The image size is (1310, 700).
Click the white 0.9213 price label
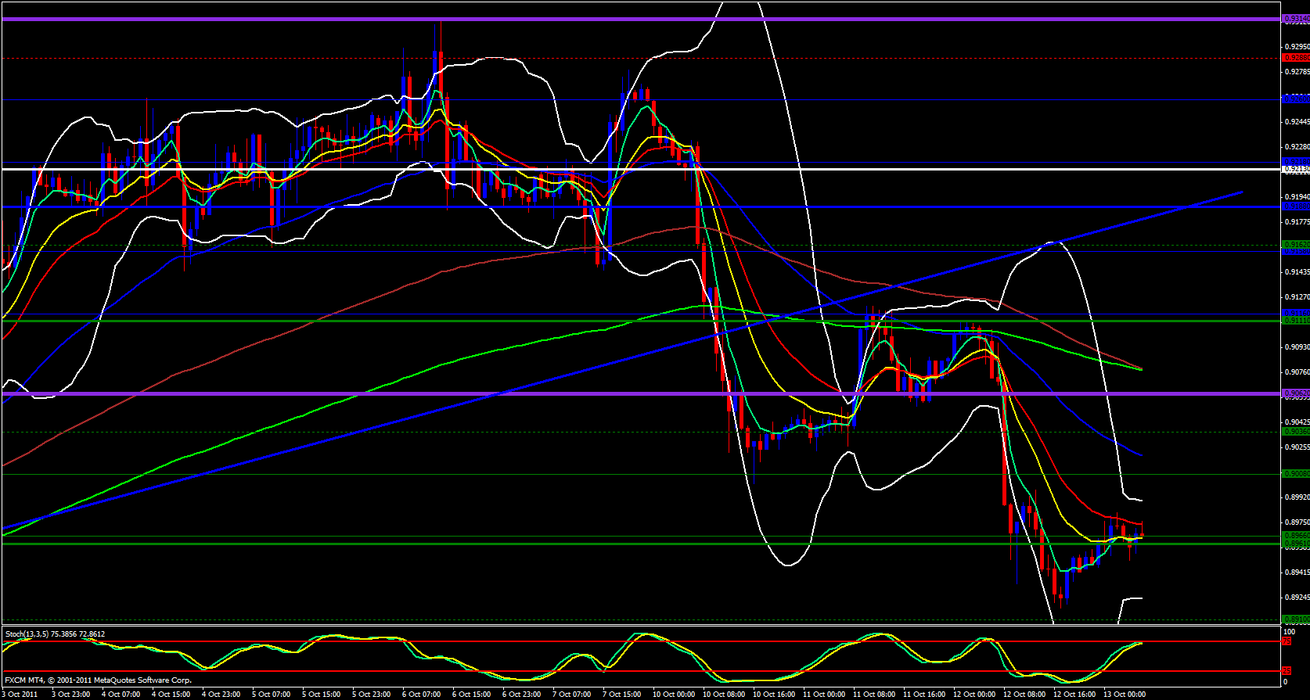pyautogui.click(x=1295, y=169)
